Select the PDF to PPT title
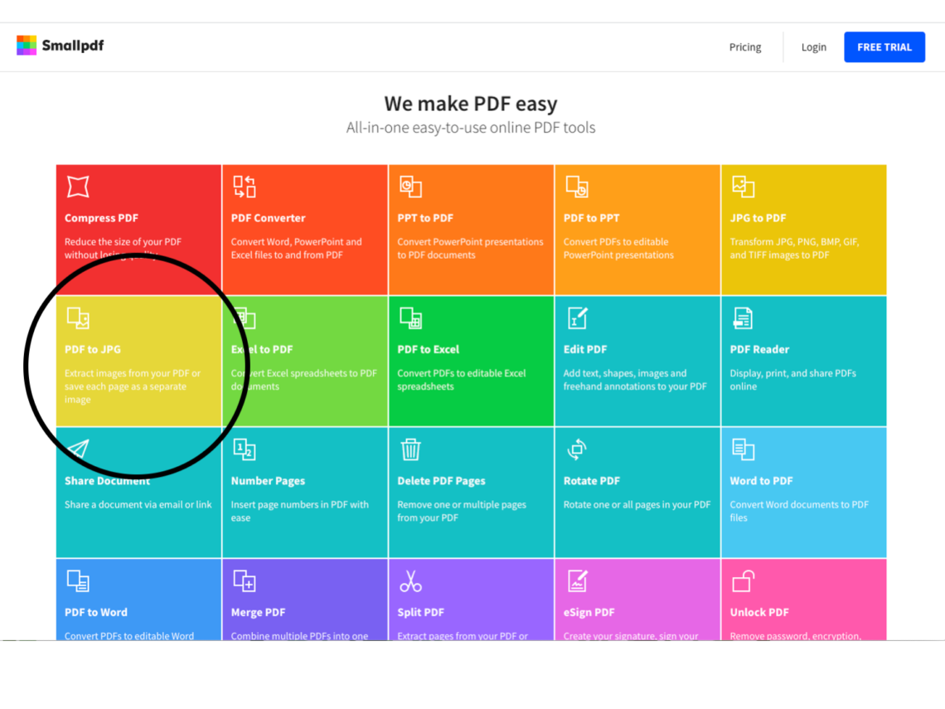Viewport: 945px width, 709px height. [591, 218]
